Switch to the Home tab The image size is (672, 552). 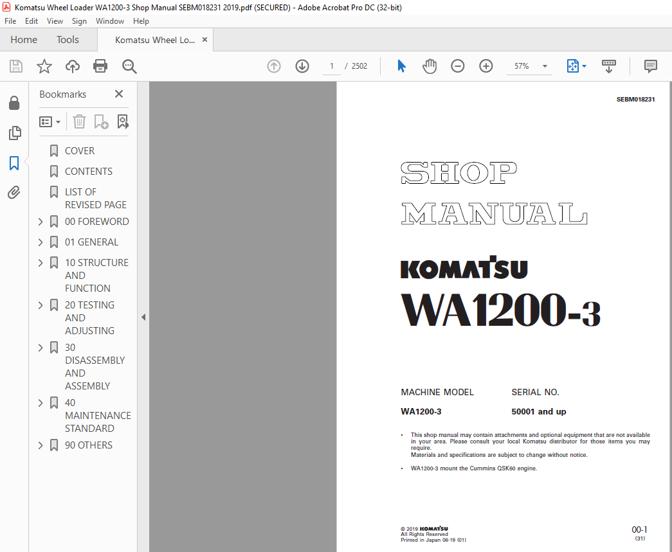point(24,40)
